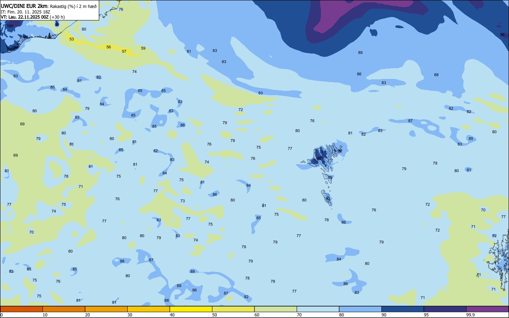Image resolution: width=509 pixels, height=318 pixels.
Task: Select the '50' legend tick label
Action: pyautogui.click(x=214, y=315)
